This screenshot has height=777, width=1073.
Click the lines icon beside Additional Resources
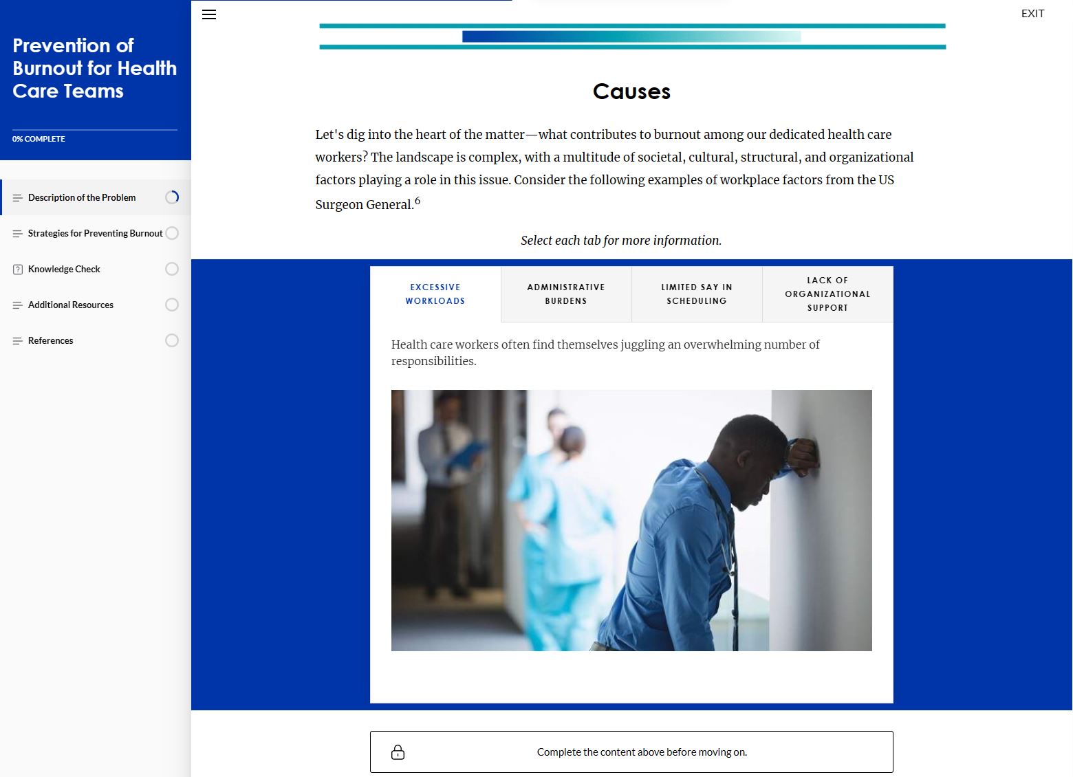[18, 305]
